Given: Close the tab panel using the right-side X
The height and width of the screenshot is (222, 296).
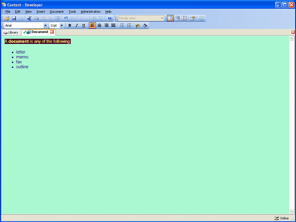Looking at the screenshot, I should (293, 32).
